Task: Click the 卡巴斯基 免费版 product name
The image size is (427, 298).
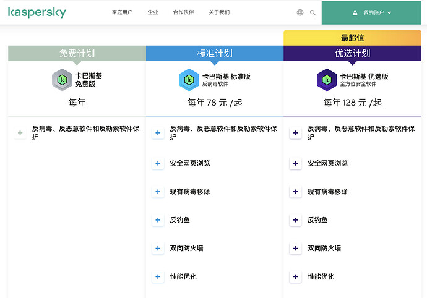Action: 88,80
